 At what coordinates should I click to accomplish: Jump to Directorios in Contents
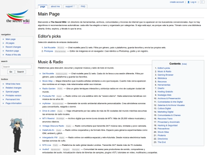click(x=163, y=139)
